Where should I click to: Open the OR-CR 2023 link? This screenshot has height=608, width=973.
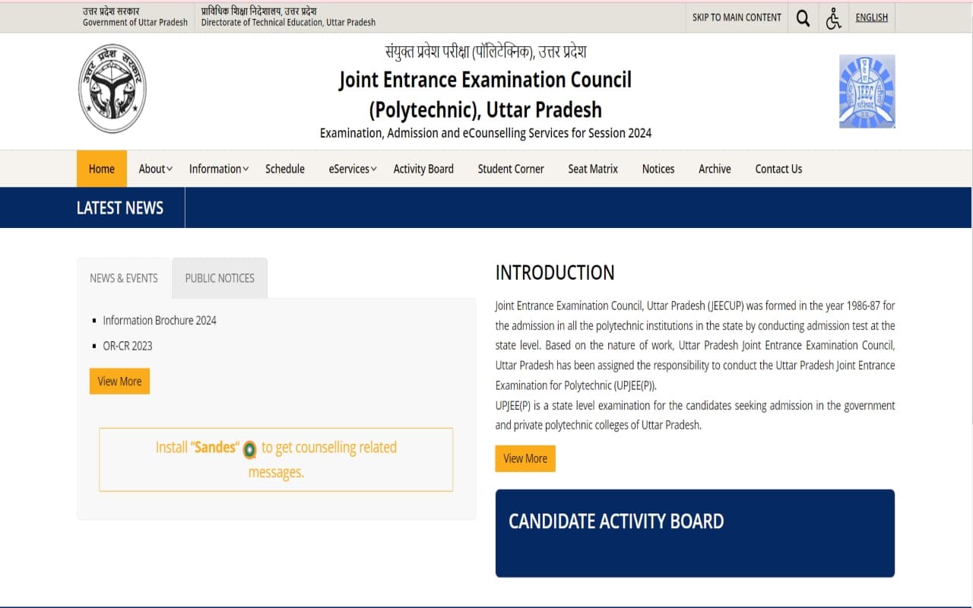(x=128, y=346)
